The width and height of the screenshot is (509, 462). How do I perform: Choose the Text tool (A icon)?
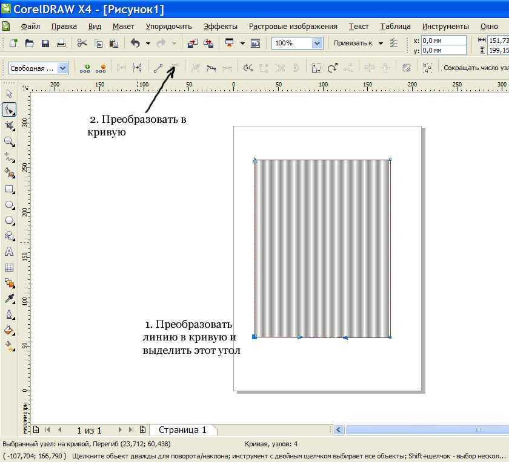9,252
